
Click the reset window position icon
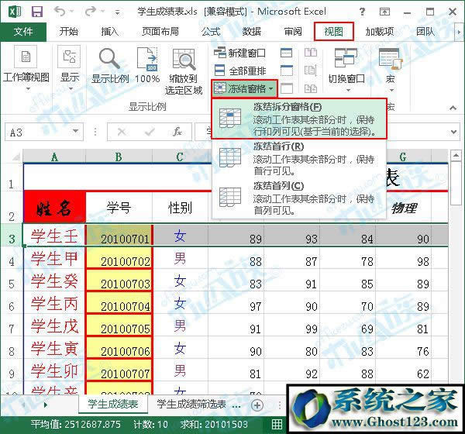click(x=311, y=88)
